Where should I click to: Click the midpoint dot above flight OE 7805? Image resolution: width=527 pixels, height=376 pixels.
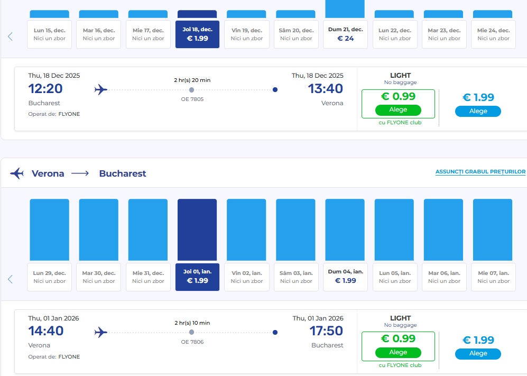point(191,90)
